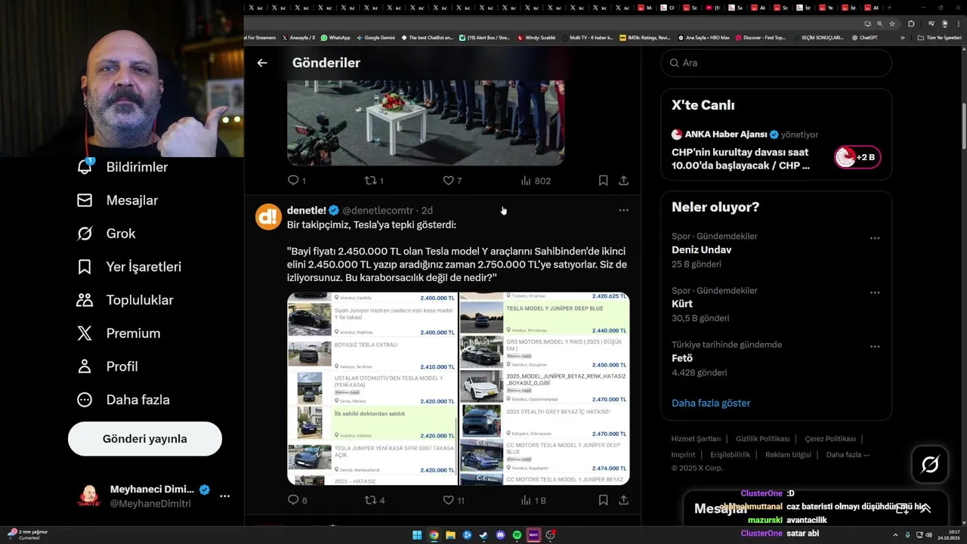Open Spotify from the taskbar
Viewport: 967px width, 544px height.
coord(517,535)
